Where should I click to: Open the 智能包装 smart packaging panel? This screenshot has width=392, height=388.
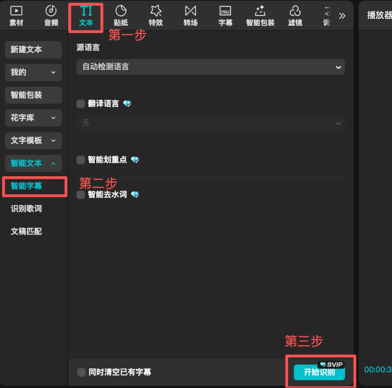260,15
